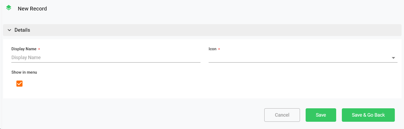Click the red asterisk beside Display Name
This screenshot has width=404, height=129.
39,49
